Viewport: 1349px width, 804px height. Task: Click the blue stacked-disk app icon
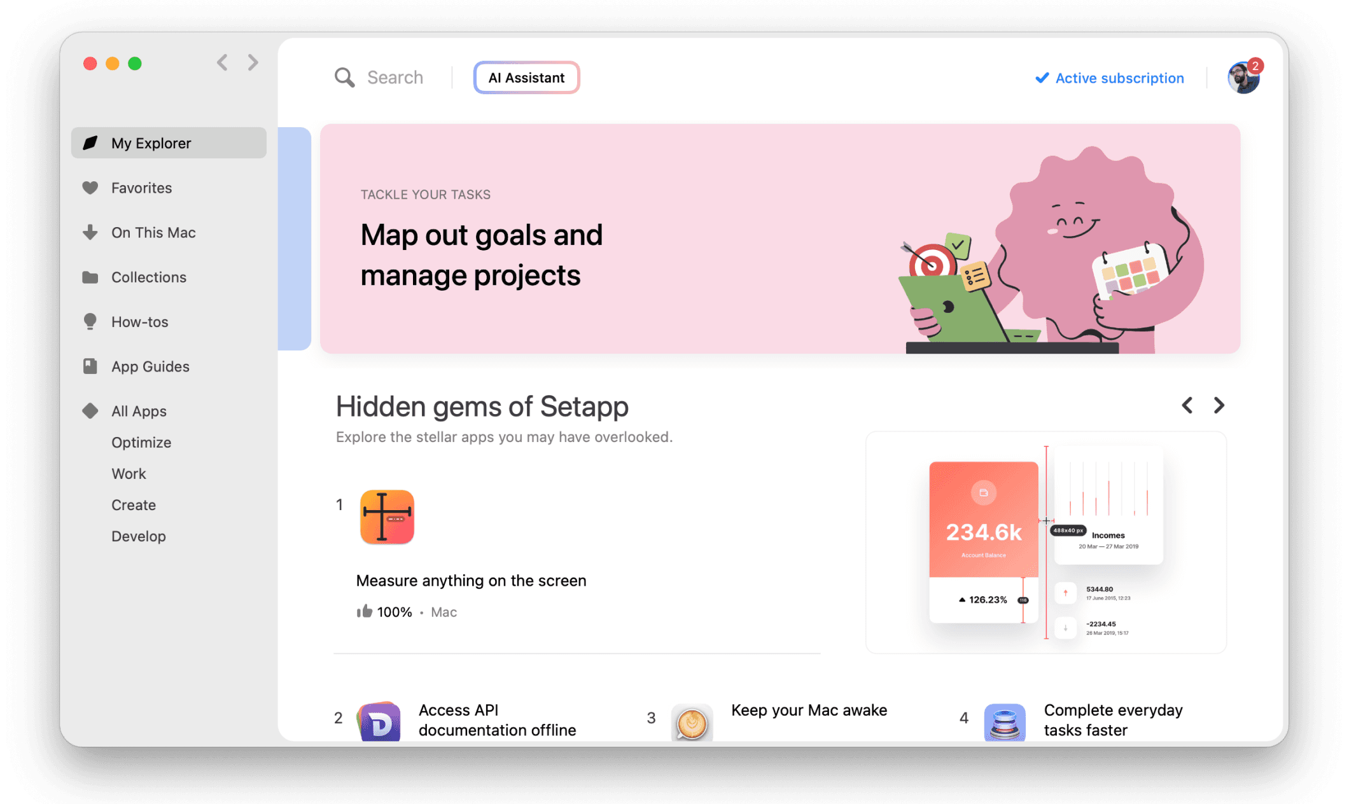[x=1005, y=723]
